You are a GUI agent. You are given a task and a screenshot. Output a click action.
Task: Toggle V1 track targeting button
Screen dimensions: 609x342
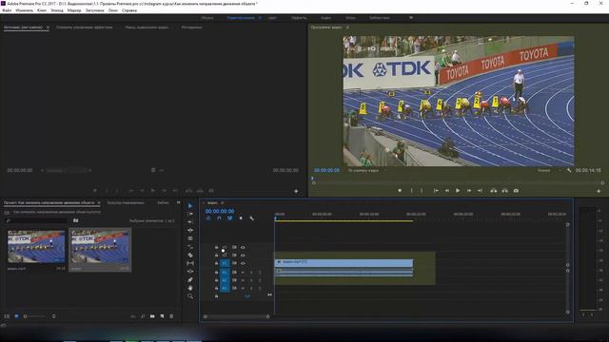[225, 263]
